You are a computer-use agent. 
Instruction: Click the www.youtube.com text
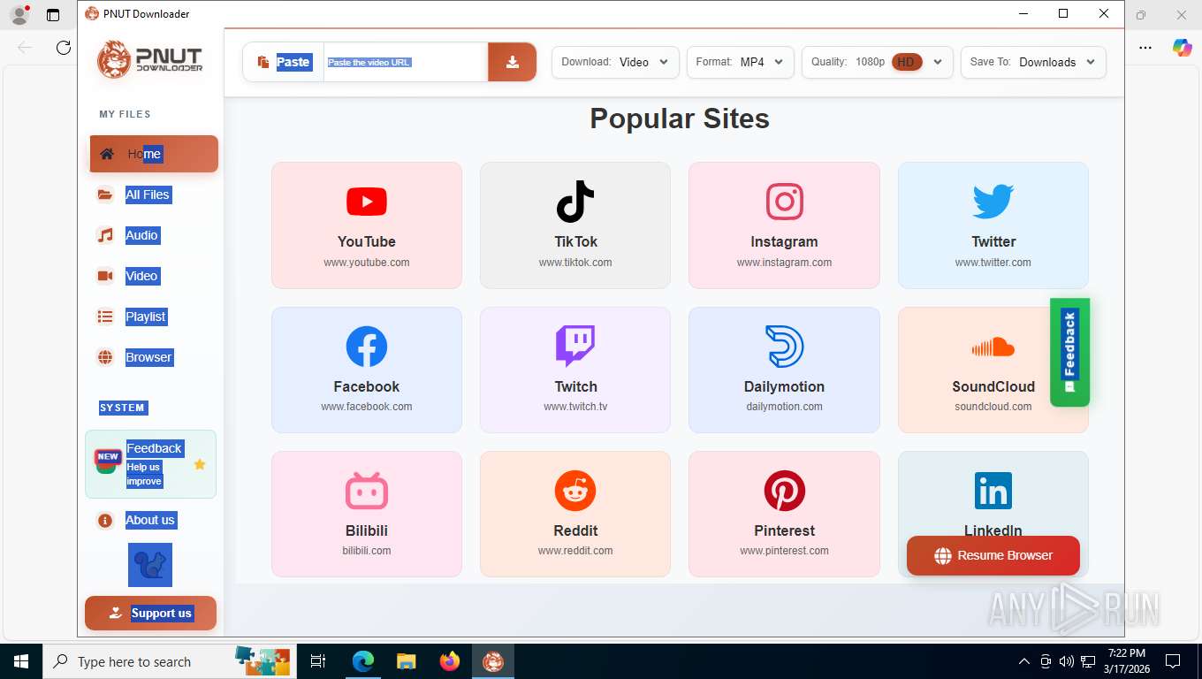[367, 263]
